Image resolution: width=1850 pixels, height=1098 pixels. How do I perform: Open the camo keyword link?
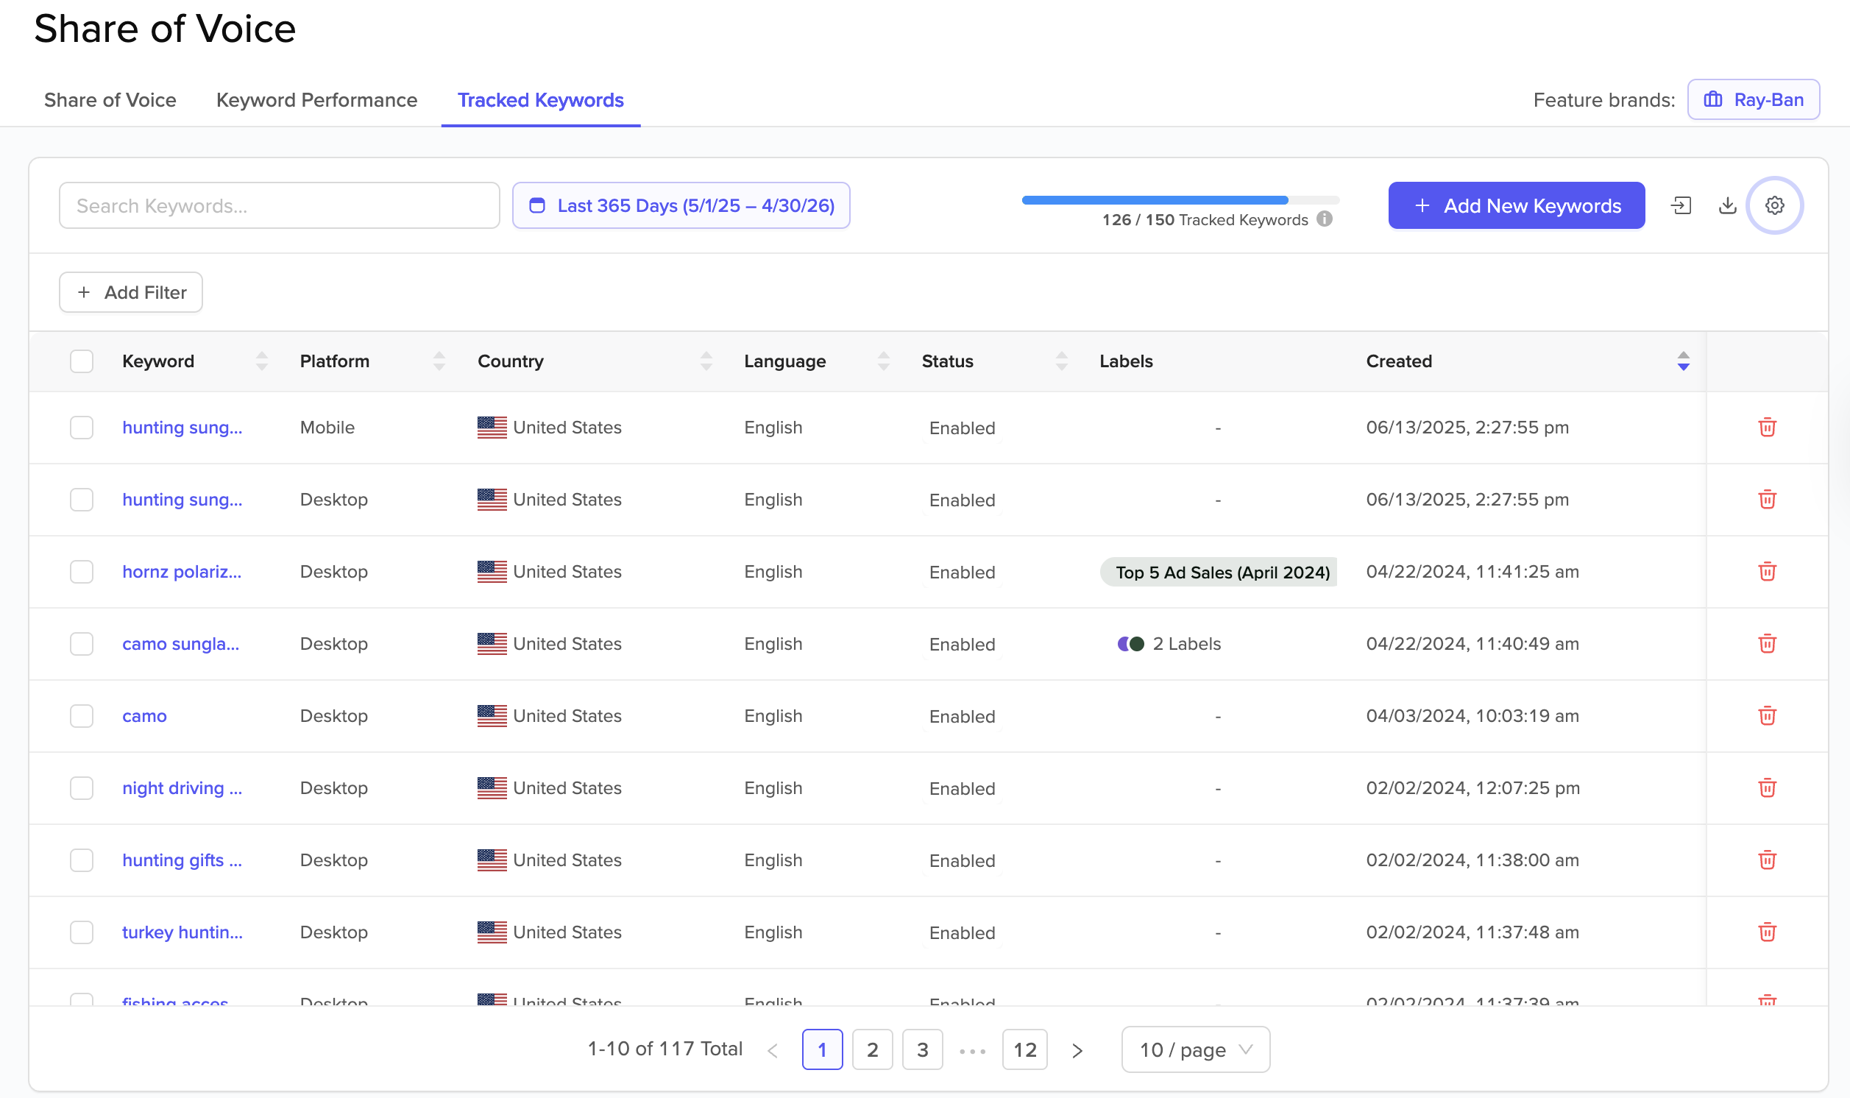(x=144, y=716)
